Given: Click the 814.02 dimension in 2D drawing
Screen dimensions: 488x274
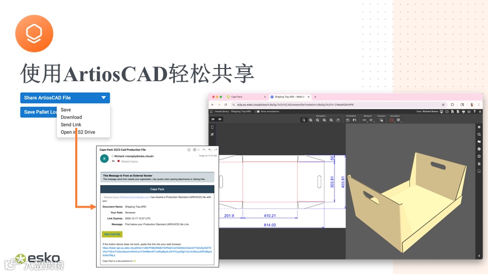Looking at the screenshot, I should (270, 225).
